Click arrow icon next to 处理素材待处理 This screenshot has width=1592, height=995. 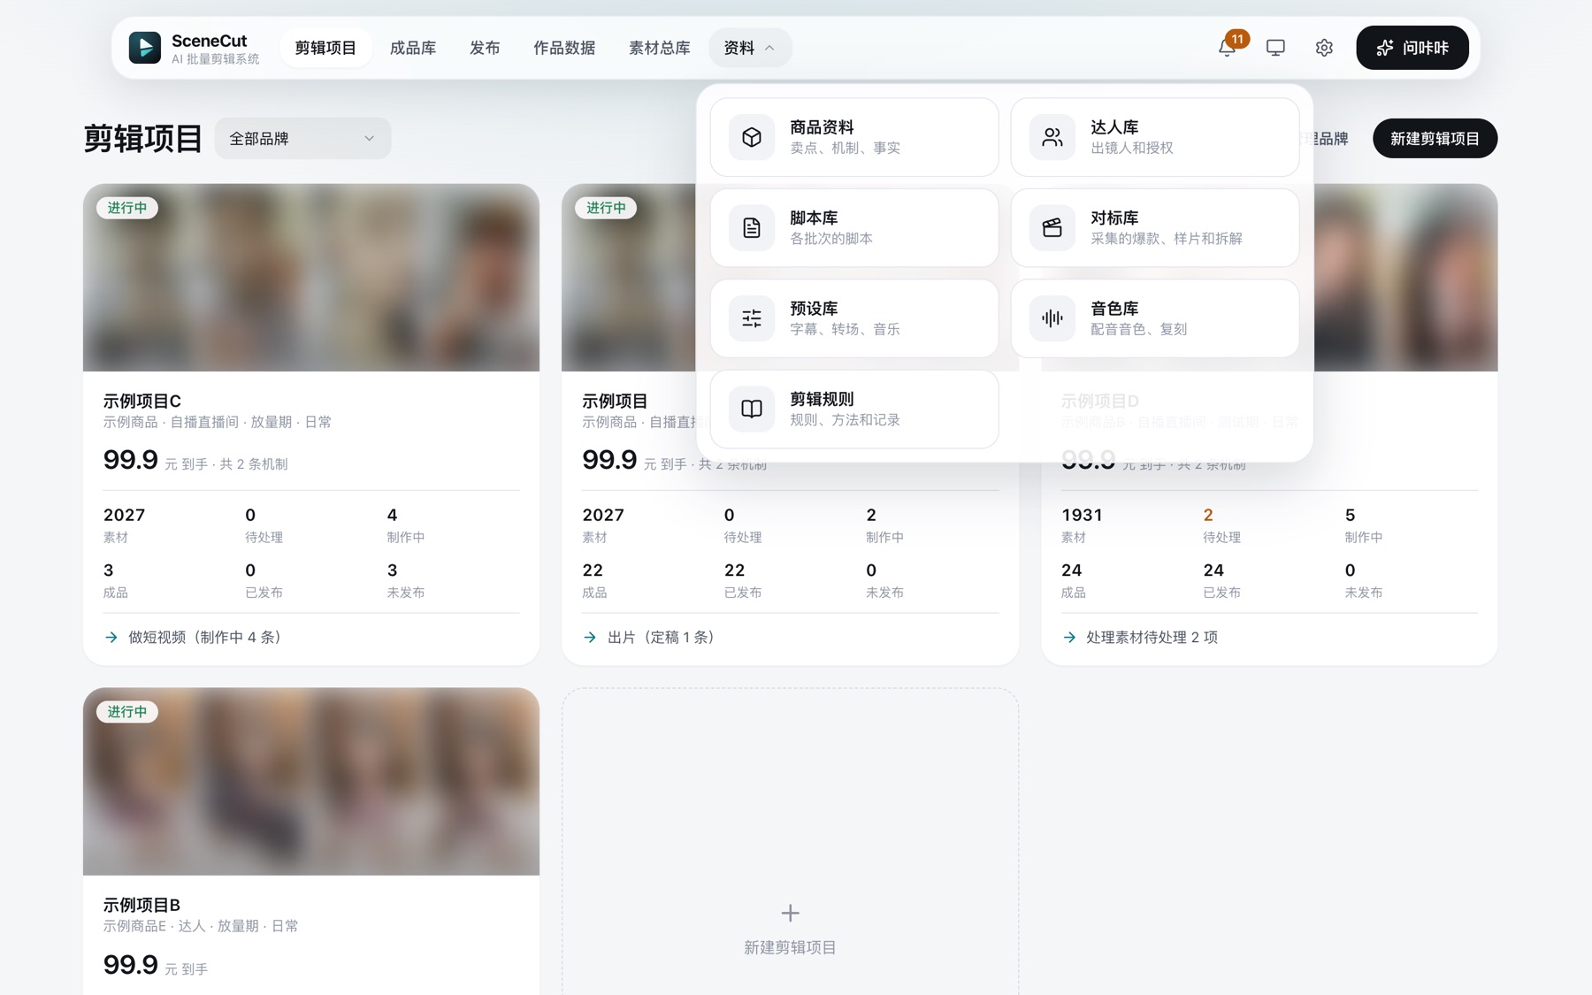1069,637
